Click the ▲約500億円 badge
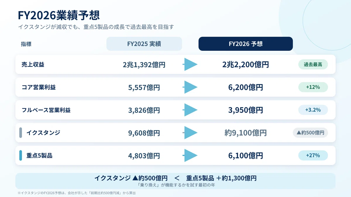Screen dimensions: 351x197 [310, 133]
